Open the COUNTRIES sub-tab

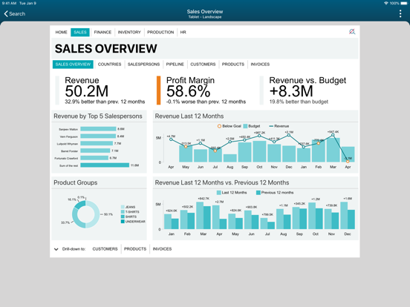click(110, 65)
